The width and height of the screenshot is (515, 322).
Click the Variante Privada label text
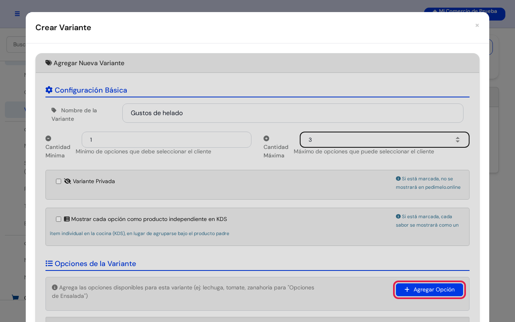(94, 182)
